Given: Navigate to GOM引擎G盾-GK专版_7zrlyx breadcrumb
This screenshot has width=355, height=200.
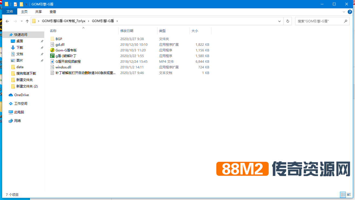Looking at the screenshot, I should point(64,21).
